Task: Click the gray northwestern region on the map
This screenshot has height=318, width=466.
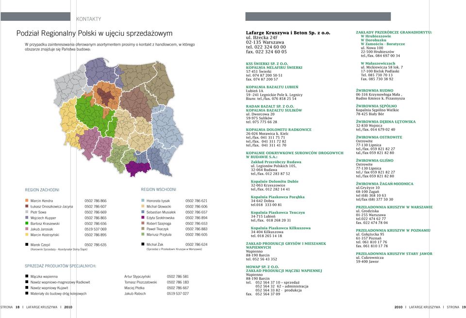Action: coord(70,86)
